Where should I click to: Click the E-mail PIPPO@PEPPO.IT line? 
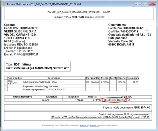(x=21, y=54)
